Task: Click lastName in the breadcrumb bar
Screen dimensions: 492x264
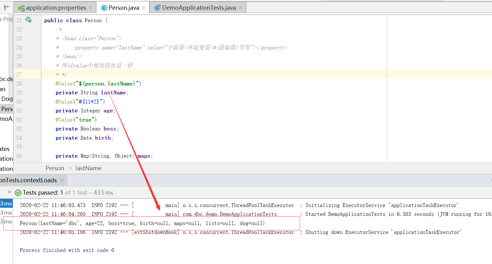Action: coord(89,168)
